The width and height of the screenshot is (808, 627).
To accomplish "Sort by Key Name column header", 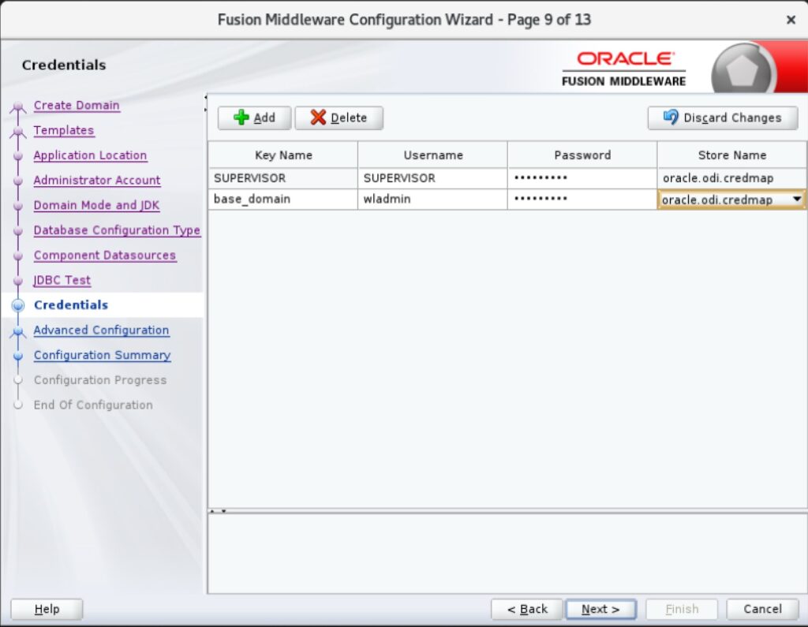I will point(283,155).
